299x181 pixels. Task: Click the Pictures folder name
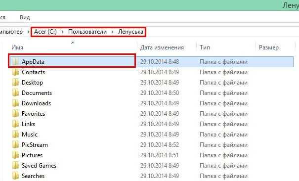(x=32, y=155)
